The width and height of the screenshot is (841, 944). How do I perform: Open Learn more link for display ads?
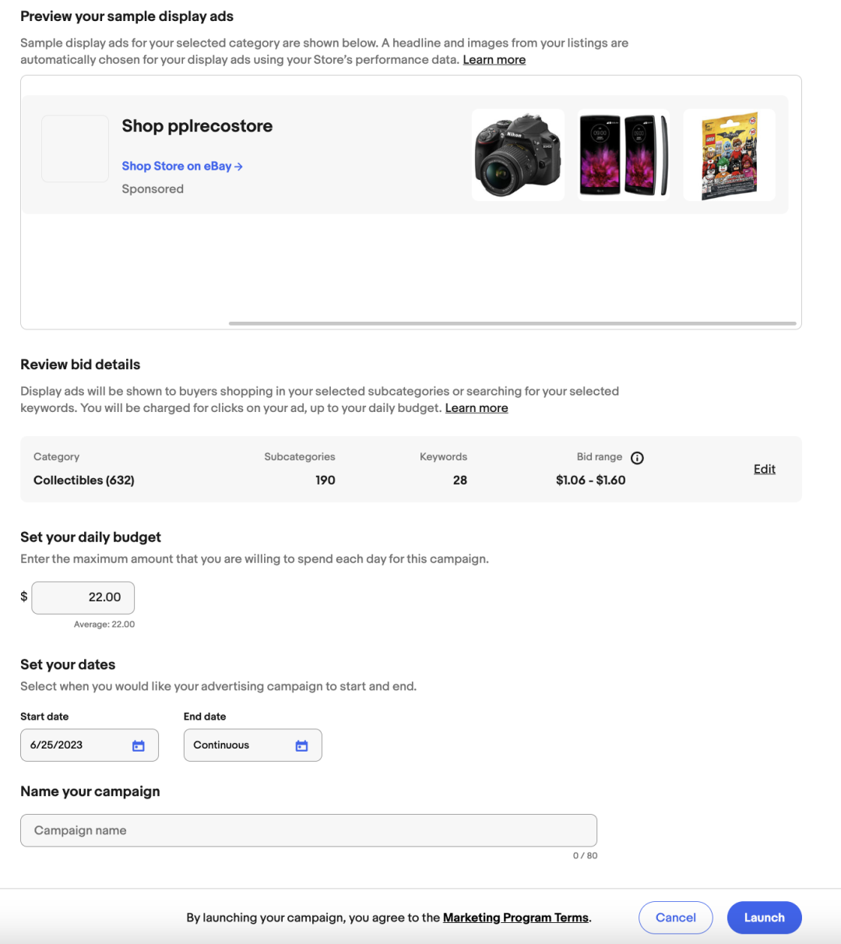pos(494,60)
